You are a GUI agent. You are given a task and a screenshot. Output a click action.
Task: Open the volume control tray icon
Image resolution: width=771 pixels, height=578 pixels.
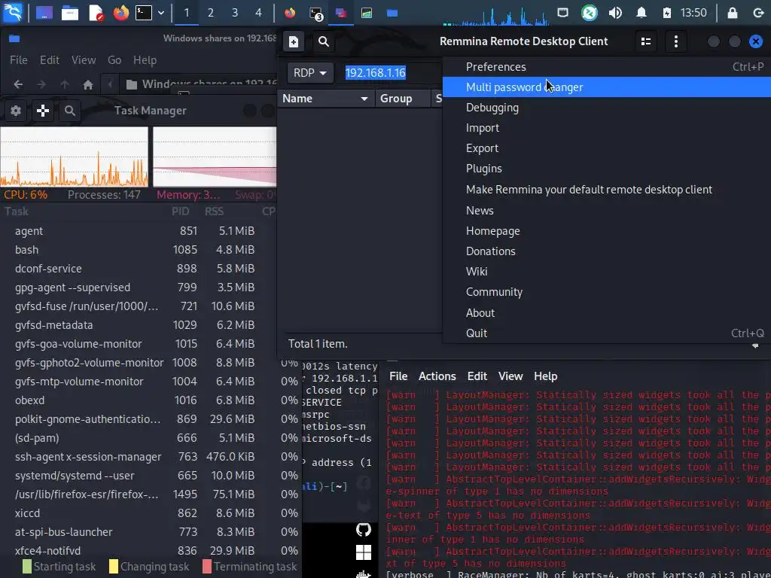coord(614,13)
